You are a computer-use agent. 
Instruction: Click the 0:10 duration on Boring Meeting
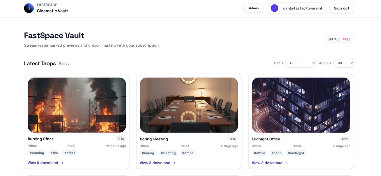click(233, 139)
